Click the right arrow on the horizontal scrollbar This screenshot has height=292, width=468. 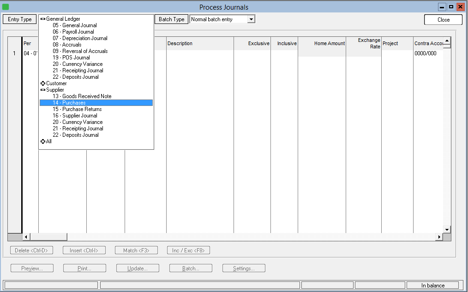(x=439, y=236)
